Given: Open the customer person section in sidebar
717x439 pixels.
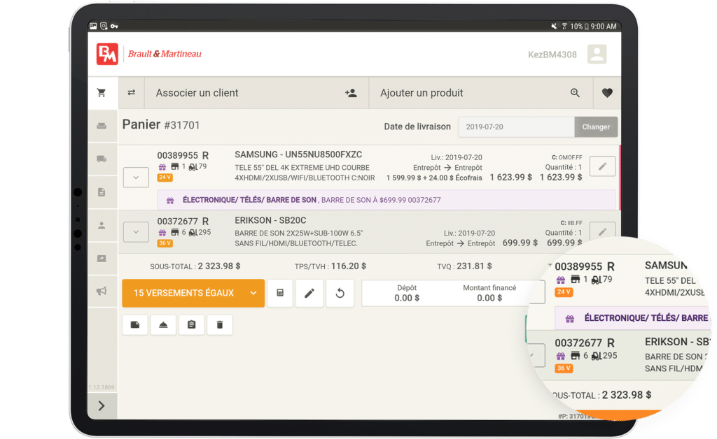Looking at the screenshot, I should point(102,225).
